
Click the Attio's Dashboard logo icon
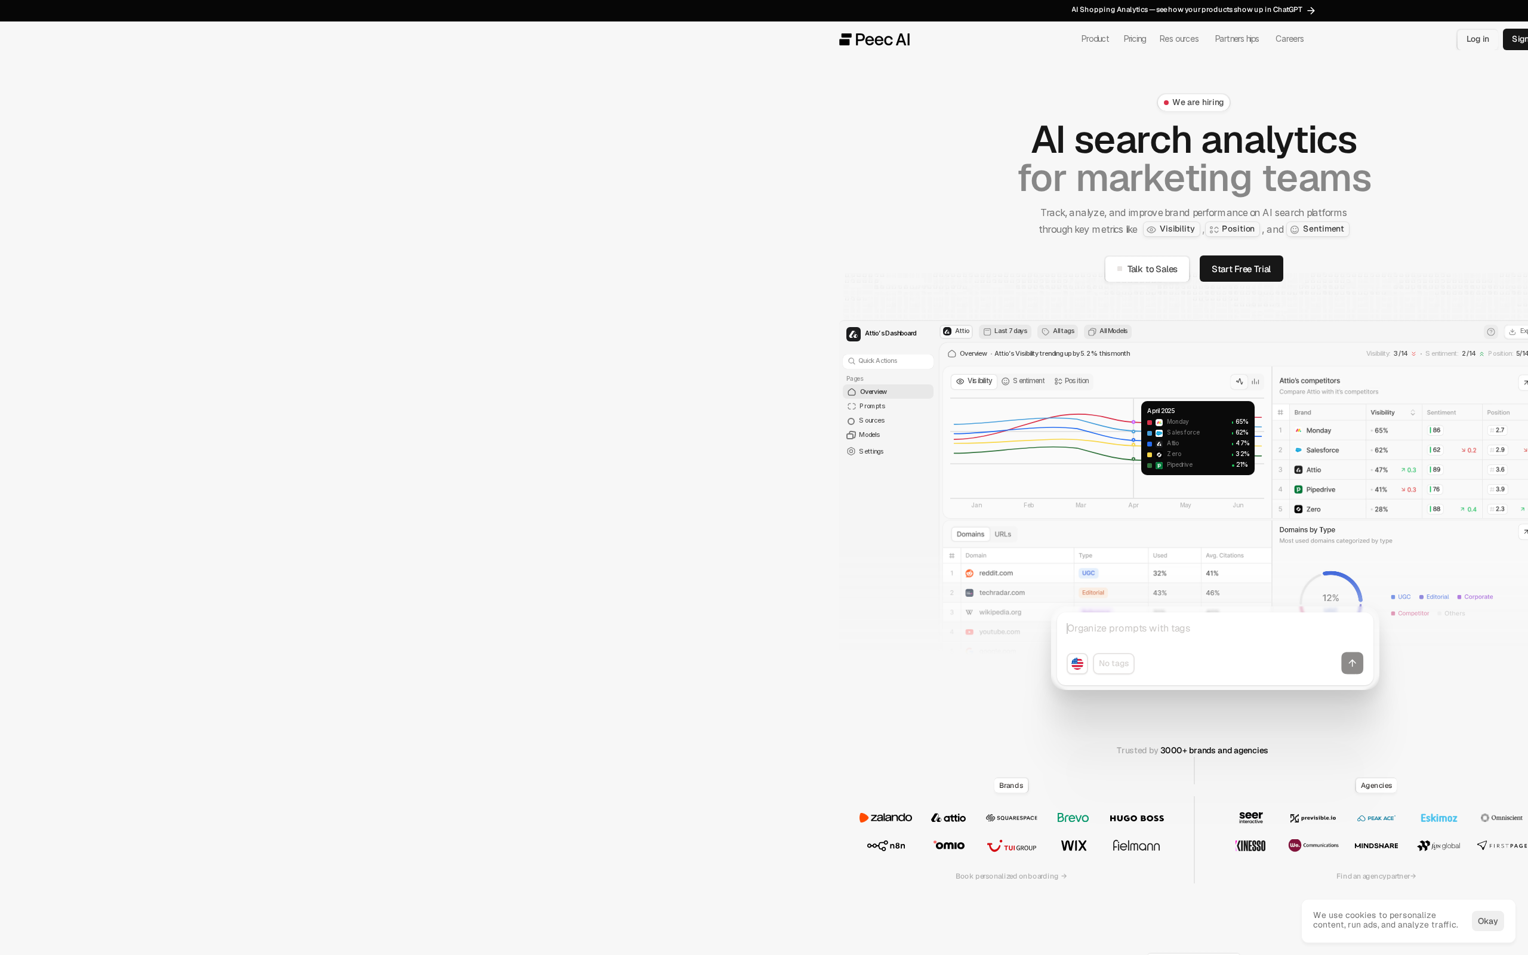point(853,334)
